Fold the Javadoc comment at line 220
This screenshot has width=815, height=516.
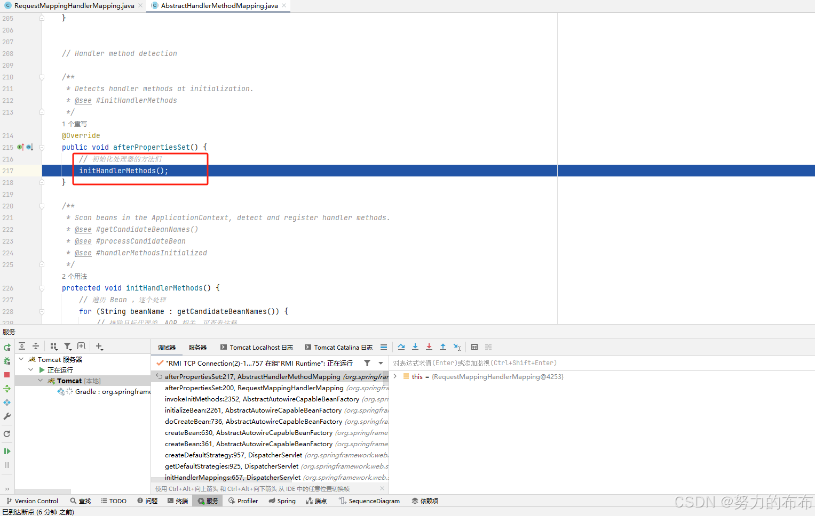point(42,206)
